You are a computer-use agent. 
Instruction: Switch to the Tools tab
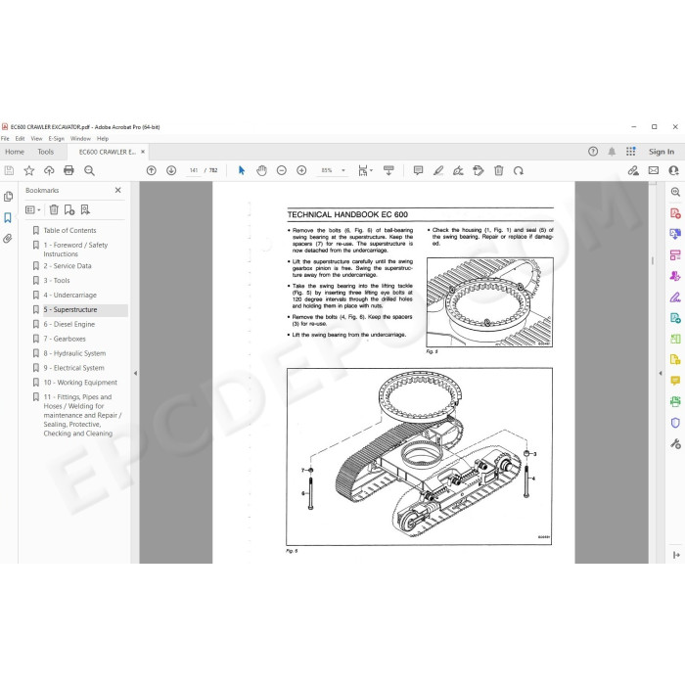[45, 152]
